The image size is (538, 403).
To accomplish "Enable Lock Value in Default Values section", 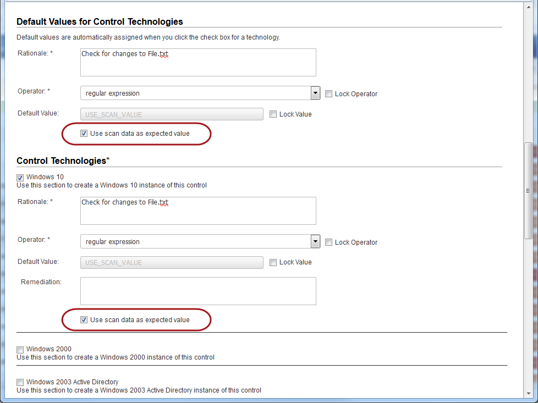I will pos(273,114).
